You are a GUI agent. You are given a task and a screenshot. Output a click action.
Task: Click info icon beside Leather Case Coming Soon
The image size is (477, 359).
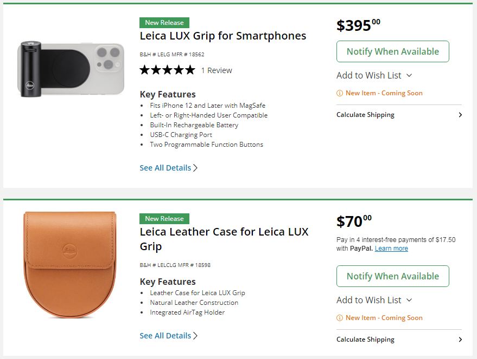[x=340, y=318]
